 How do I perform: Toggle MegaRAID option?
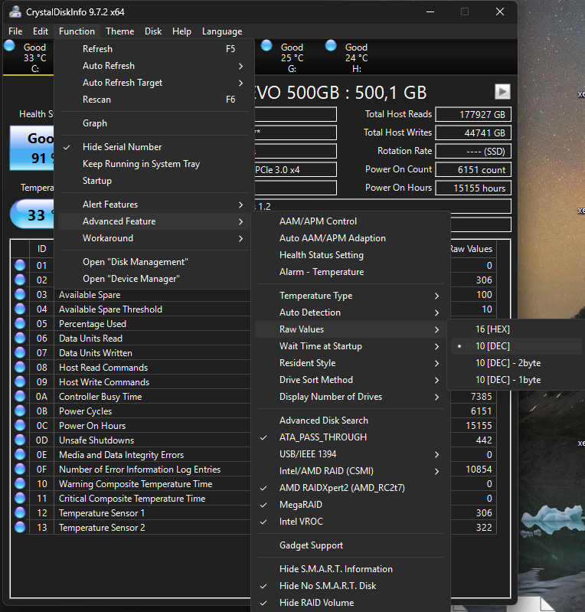350,505
